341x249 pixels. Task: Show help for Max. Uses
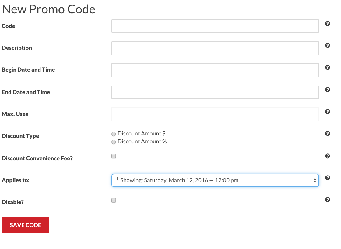[328, 111]
